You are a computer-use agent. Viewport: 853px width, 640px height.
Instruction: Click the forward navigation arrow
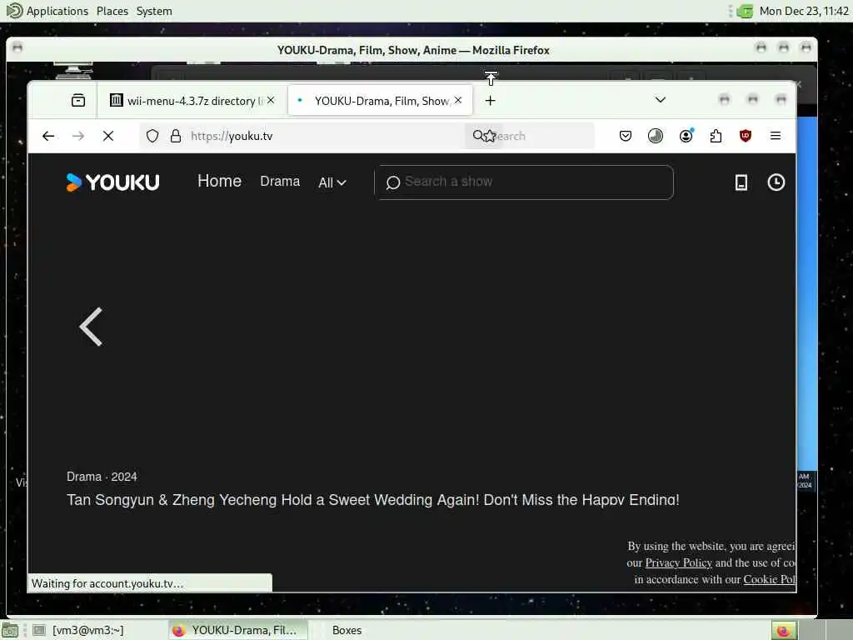coord(78,136)
